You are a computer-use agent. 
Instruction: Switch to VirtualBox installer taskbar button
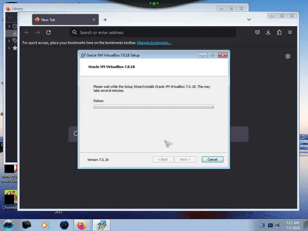click(x=101, y=225)
